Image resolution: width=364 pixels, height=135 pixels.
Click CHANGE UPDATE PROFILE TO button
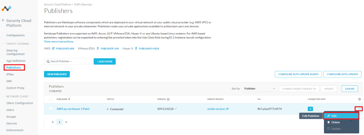(x=299, y=89)
